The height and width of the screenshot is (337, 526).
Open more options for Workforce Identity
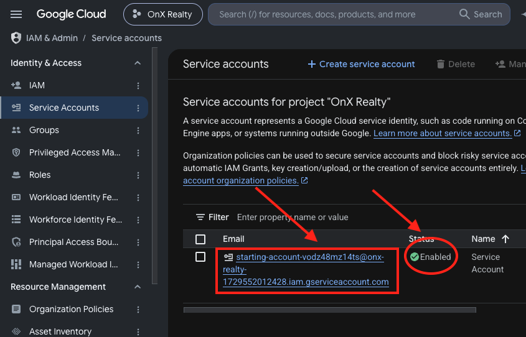tap(138, 220)
